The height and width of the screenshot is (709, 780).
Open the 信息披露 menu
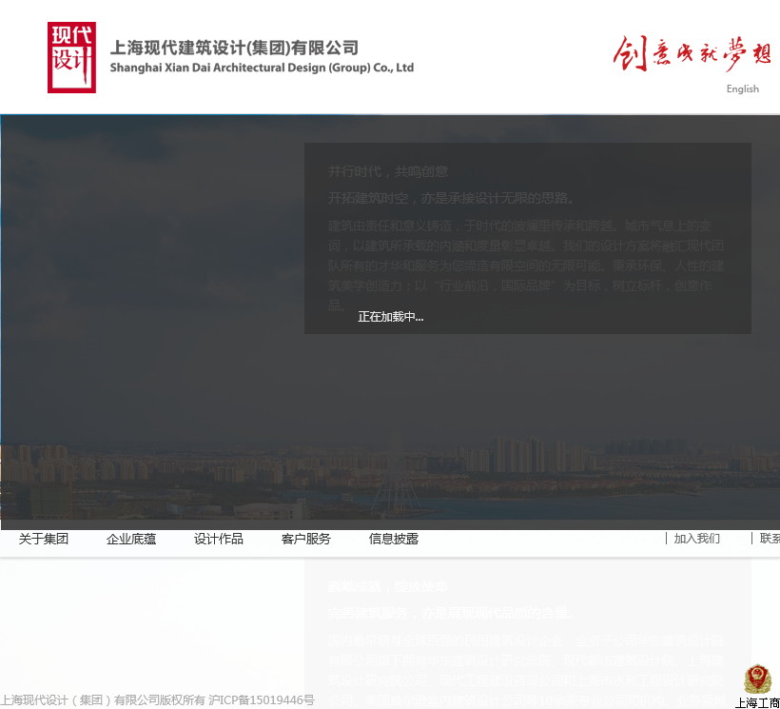(394, 539)
